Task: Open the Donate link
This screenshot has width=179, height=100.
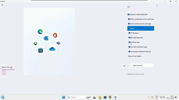Action: pos(4,73)
